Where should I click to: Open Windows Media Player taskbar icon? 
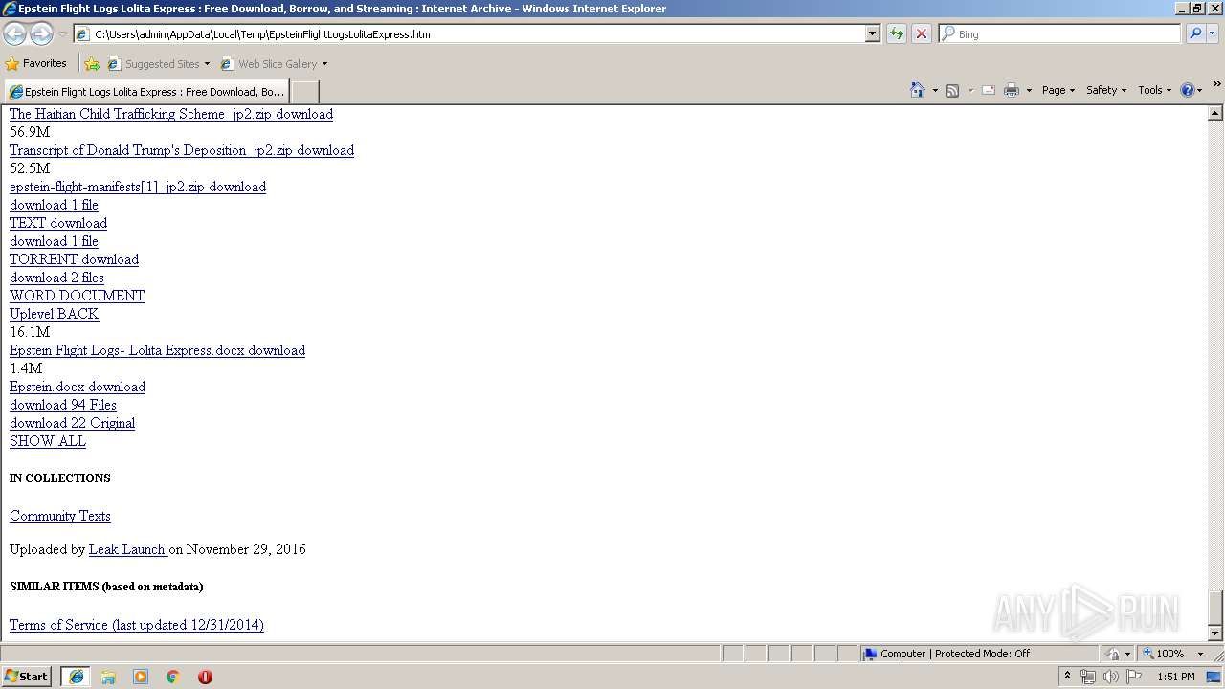click(x=141, y=677)
